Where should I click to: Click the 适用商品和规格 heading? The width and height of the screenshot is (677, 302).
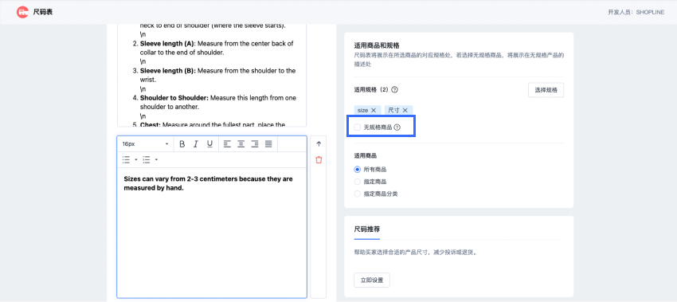coord(377,45)
